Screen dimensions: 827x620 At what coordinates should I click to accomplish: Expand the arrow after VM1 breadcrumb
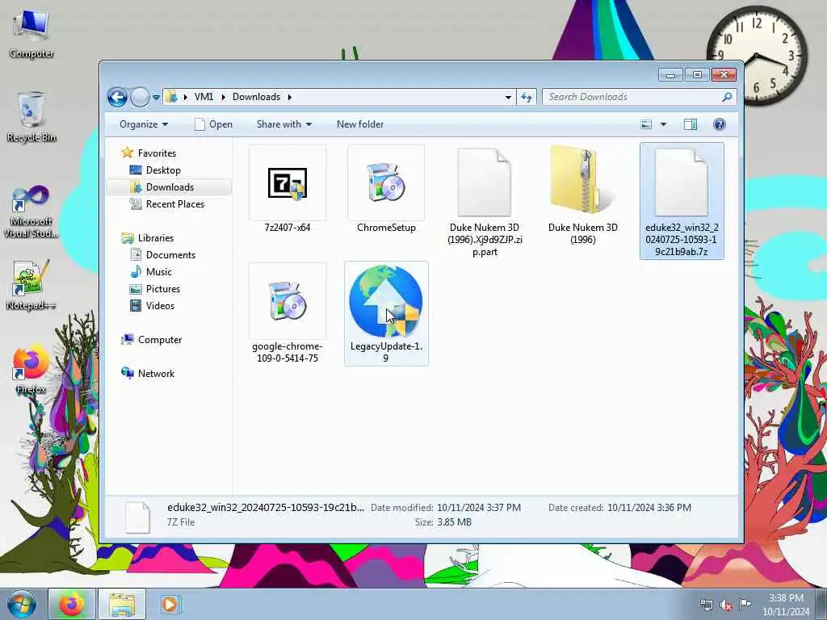[x=223, y=97]
